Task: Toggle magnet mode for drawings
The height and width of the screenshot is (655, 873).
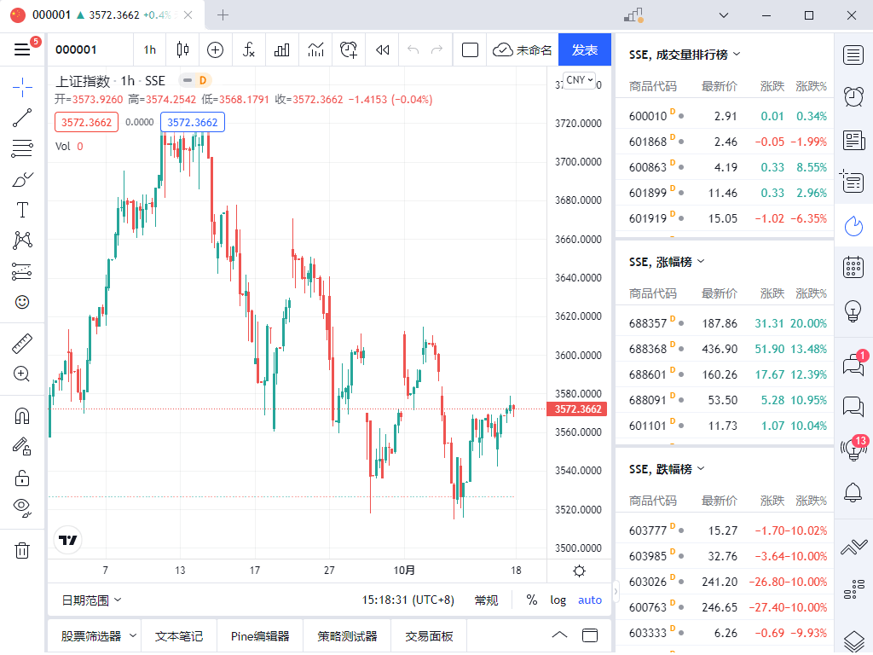Action: tap(22, 415)
